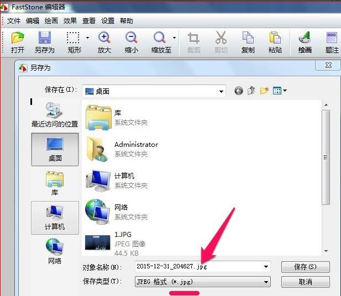Click the file list scrollbar thumb
Image resolution: width=341 pixels, height=296 pixels.
[x=326, y=157]
